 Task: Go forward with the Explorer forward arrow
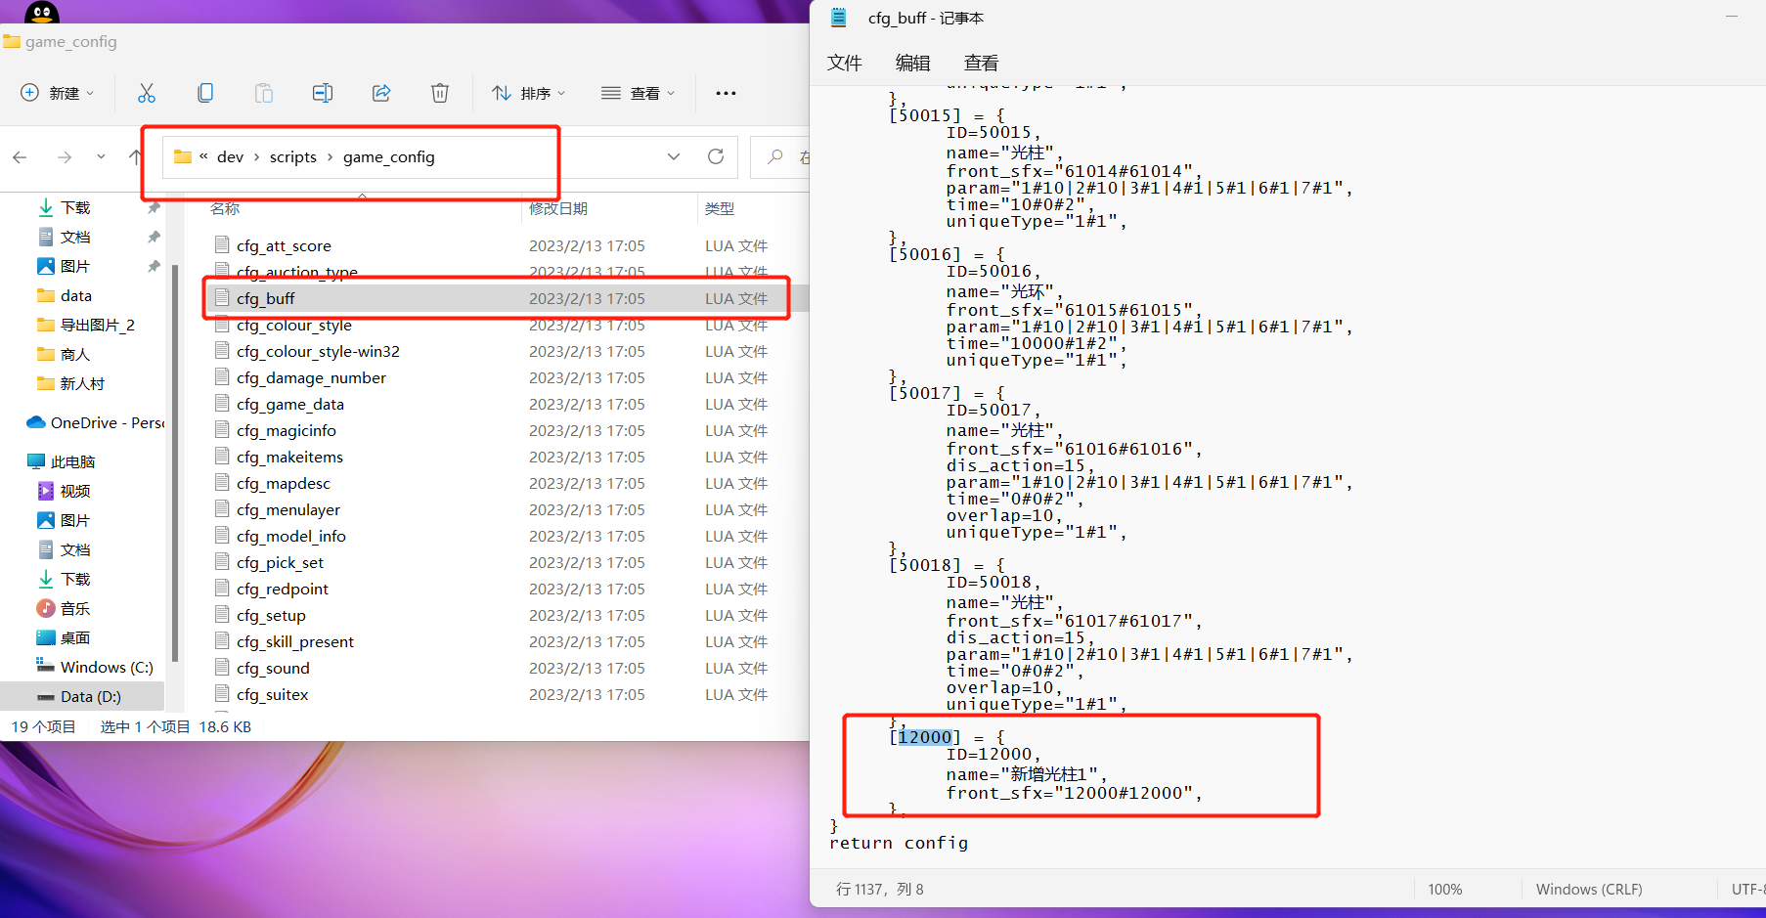pyautogui.click(x=65, y=156)
